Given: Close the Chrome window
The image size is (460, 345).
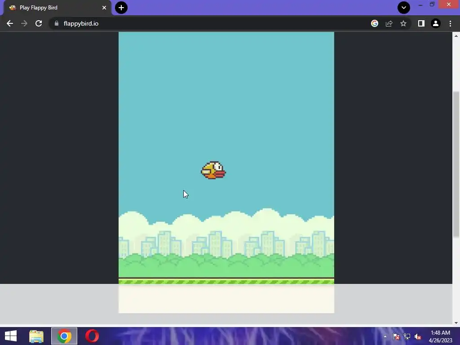Looking at the screenshot, I should click(449, 4).
